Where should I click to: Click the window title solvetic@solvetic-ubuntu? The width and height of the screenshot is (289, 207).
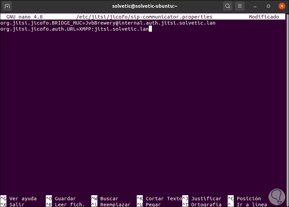pos(145,6)
